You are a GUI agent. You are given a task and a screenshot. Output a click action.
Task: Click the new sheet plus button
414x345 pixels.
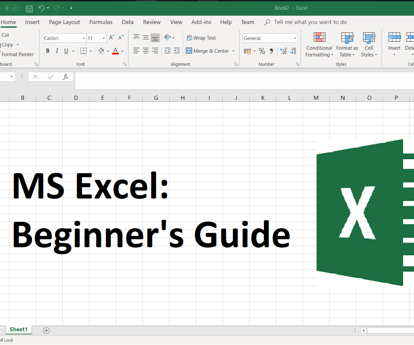coord(46,331)
